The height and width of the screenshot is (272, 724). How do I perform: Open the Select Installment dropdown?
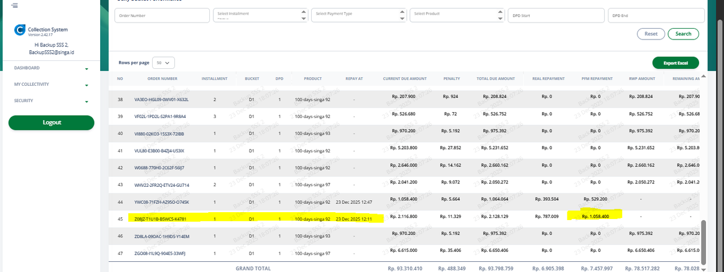tap(260, 15)
